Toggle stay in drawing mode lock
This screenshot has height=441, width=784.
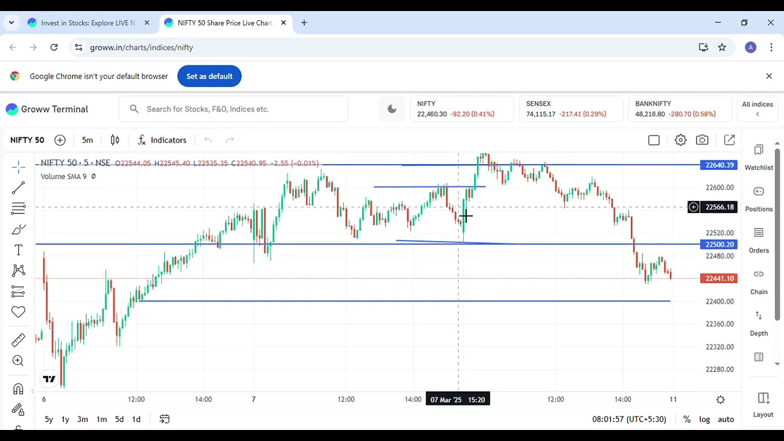(18, 410)
